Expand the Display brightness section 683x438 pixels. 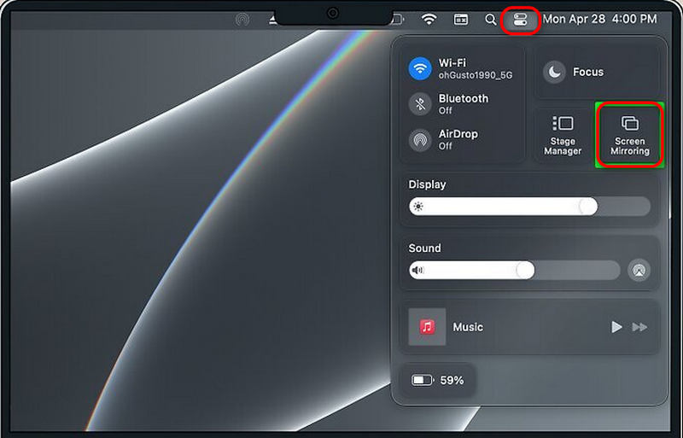[x=427, y=184]
